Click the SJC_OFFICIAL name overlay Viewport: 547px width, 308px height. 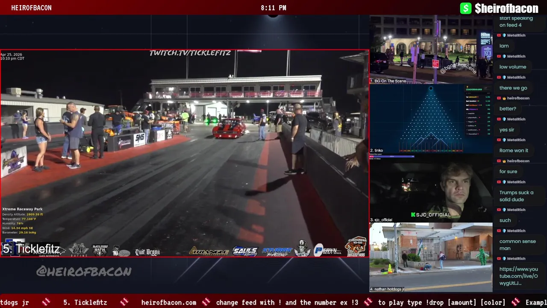coord(433,215)
